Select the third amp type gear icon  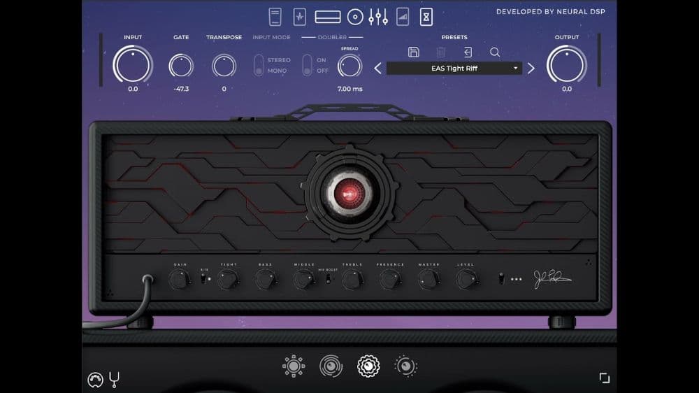coord(368,366)
